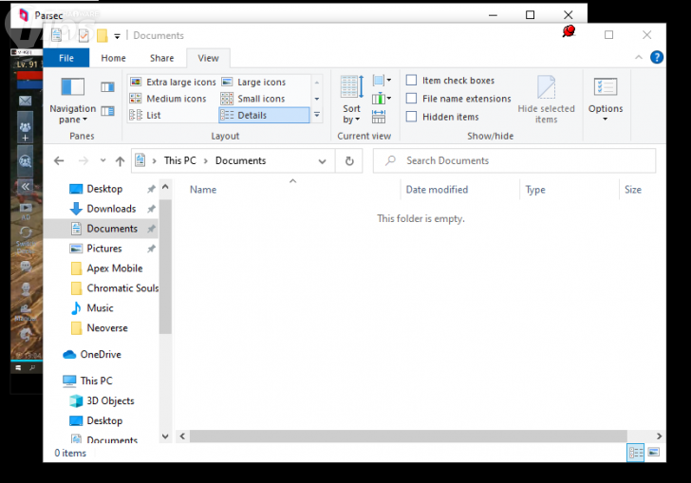Click Documents in address bar path
The height and width of the screenshot is (483, 691).
click(241, 161)
